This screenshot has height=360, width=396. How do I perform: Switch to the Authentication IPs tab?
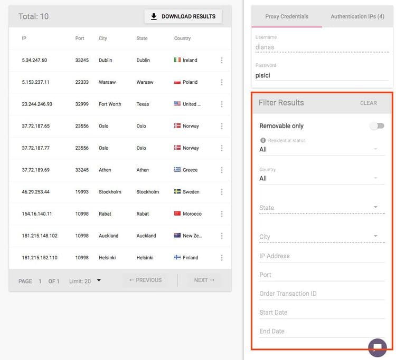[357, 17]
